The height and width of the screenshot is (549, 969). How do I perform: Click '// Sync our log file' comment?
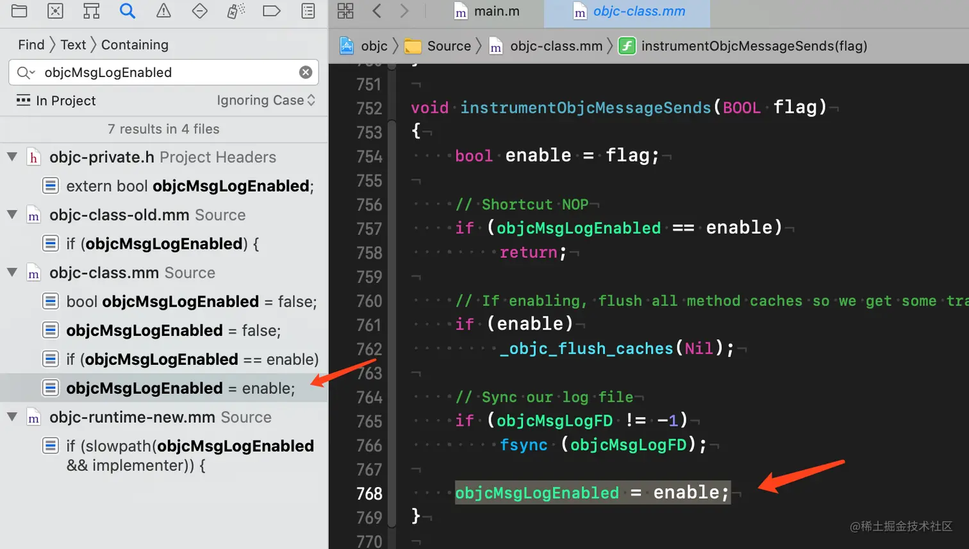point(544,397)
